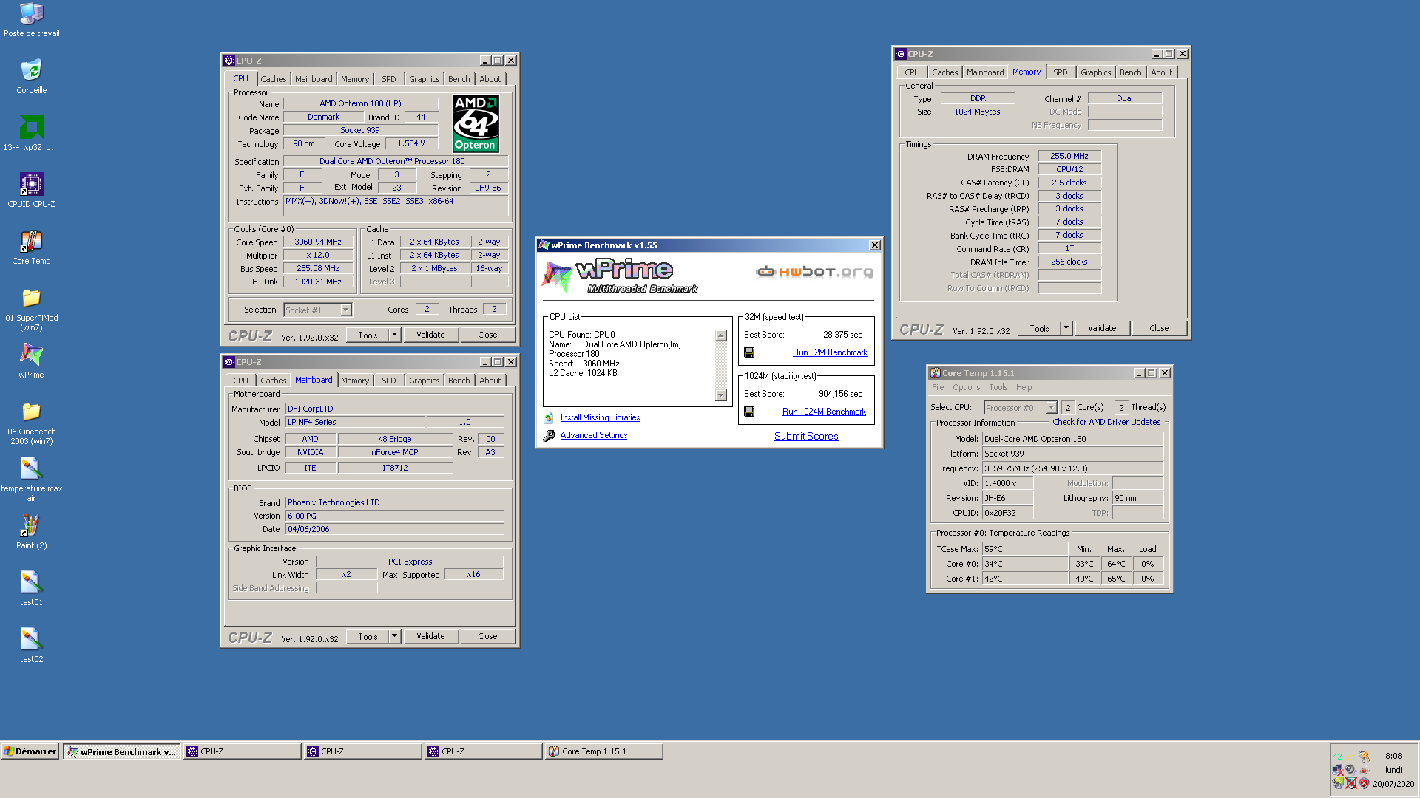This screenshot has width=1420, height=798.
Task: Click the Advanced Settings link
Action: click(x=594, y=436)
